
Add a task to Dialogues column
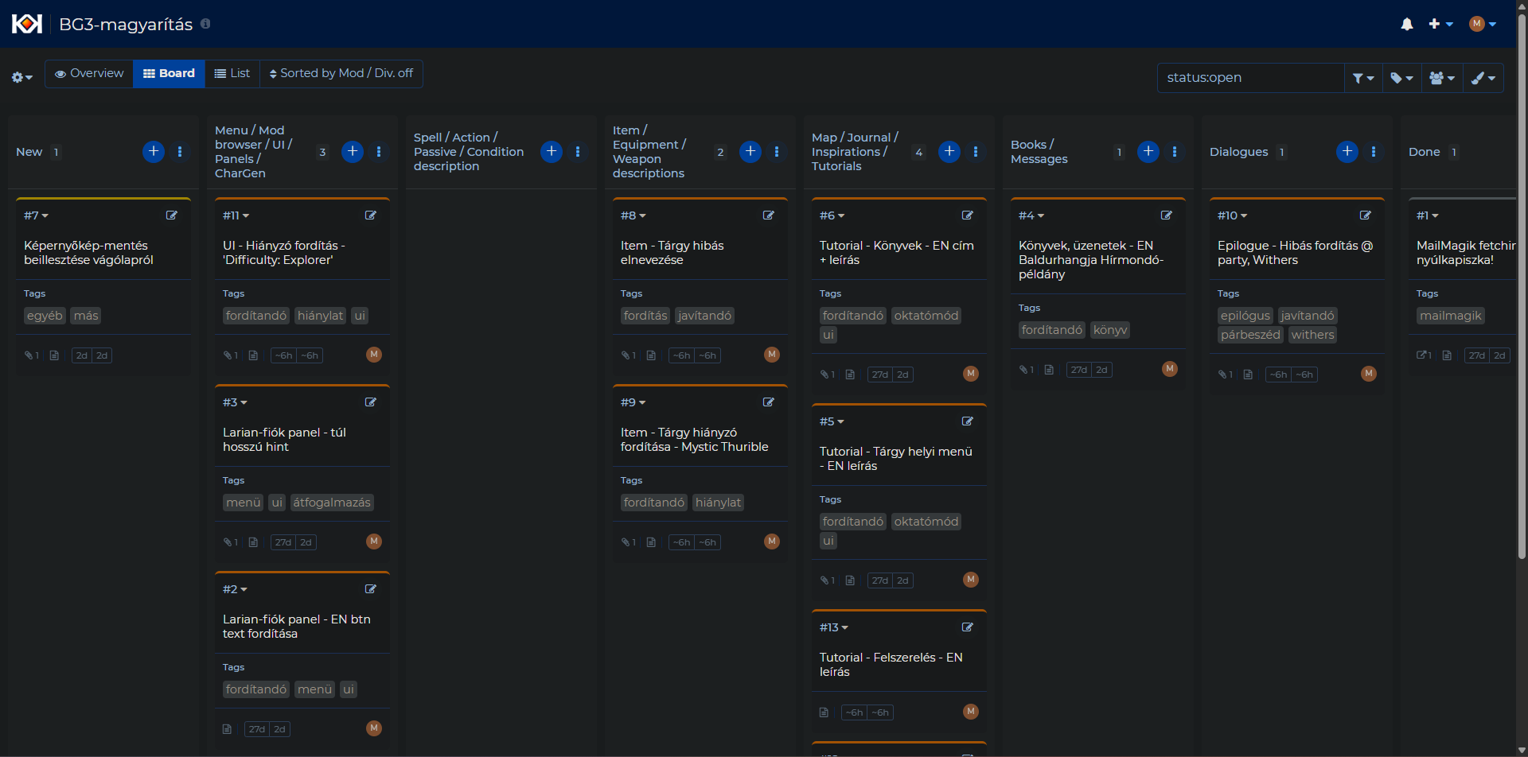point(1347,152)
